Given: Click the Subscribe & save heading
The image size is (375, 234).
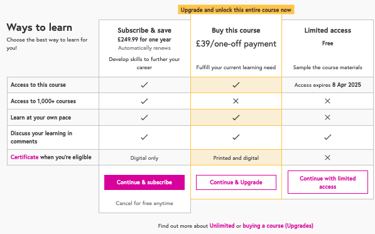Looking at the screenshot, I should (x=144, y=30).
